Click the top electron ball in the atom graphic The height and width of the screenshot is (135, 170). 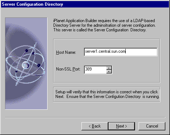26,51
